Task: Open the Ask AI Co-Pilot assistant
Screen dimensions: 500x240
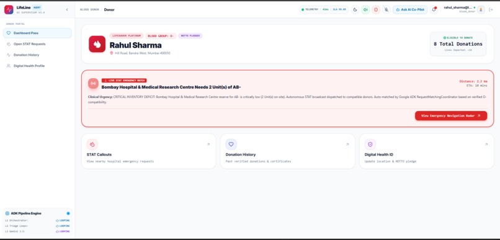Action: click(410, 9)
